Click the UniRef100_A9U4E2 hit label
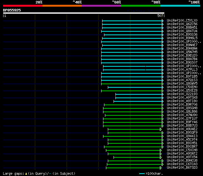Screen dimensions: 203x176 [x=182, y=129]
